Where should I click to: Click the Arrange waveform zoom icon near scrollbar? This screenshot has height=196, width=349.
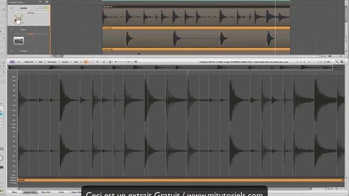click(x=330, y=56)
